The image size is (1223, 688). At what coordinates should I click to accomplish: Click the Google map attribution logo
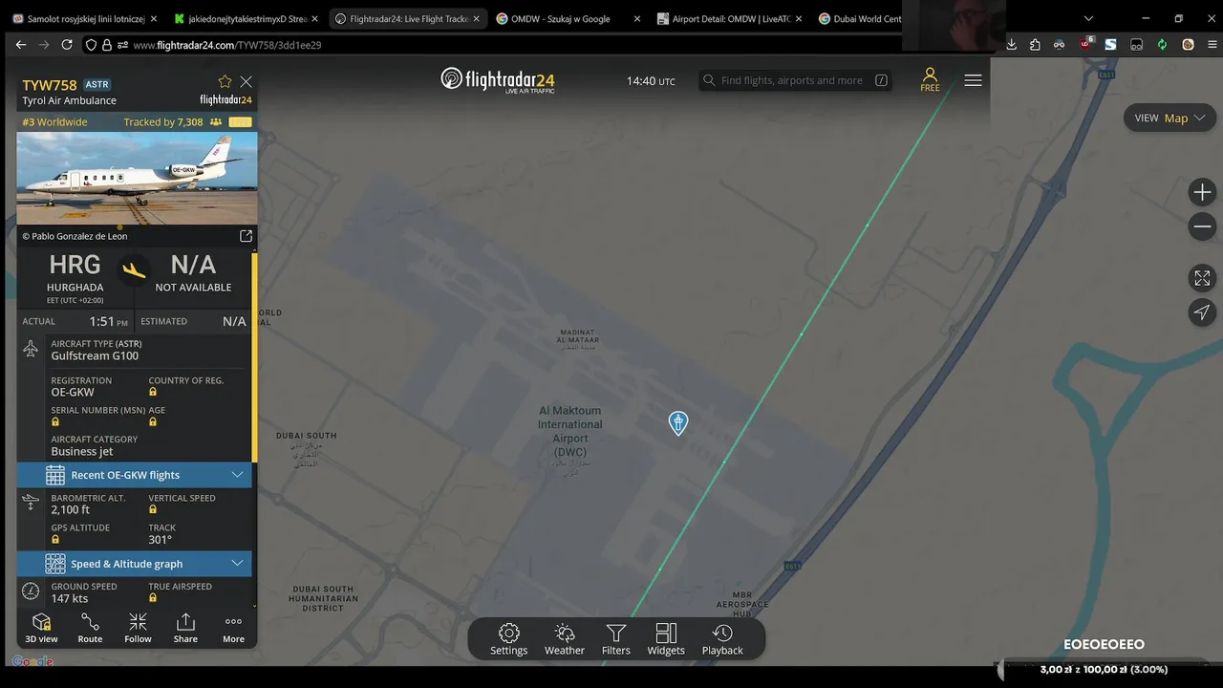(x=32, y=661)
